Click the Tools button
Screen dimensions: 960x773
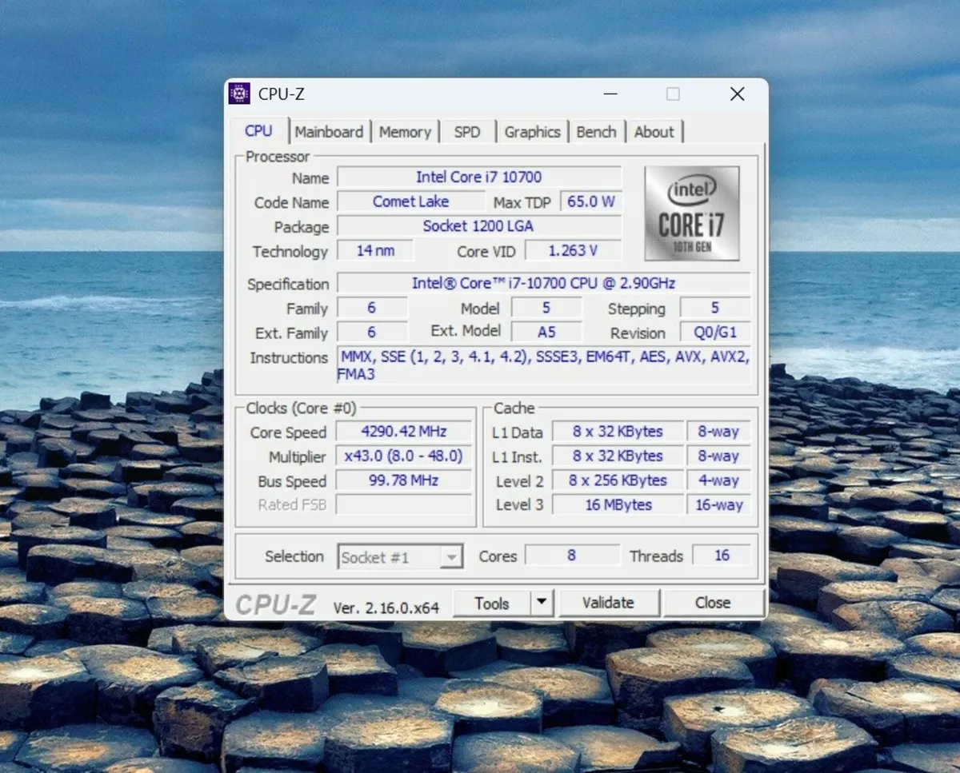[x=491, y=603]
